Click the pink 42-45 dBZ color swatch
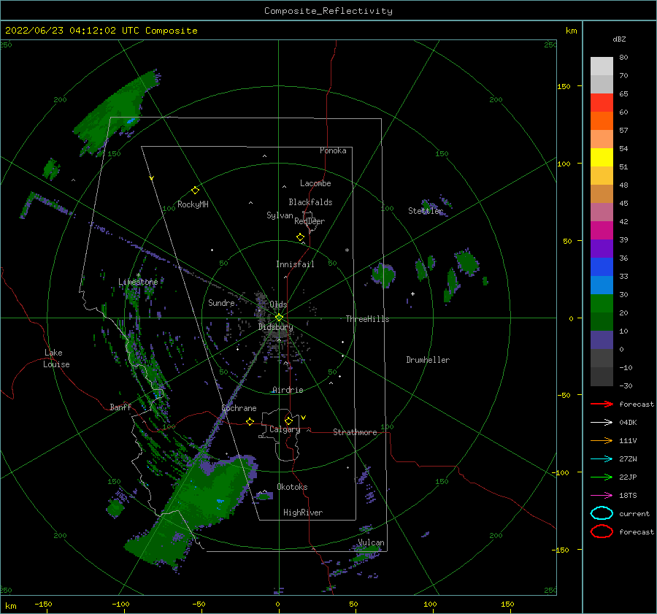Screen dimensions: 657x614 pyautogui.click(x=602, y=212)
